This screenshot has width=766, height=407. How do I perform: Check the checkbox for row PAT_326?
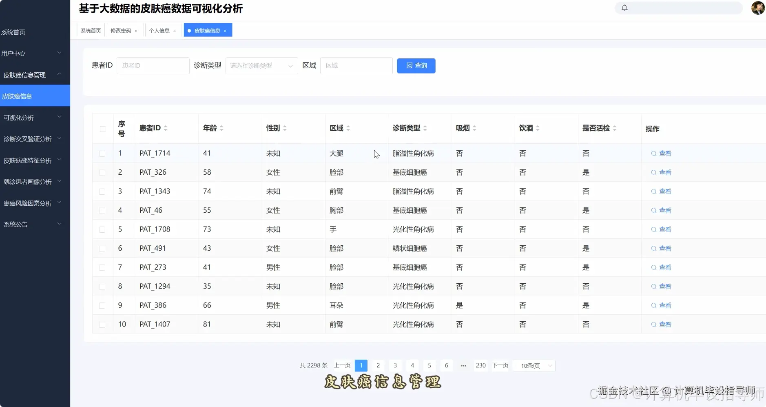pos(103,172)
